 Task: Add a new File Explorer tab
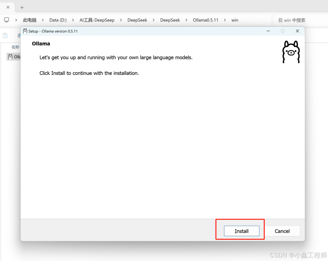(22, 7)
